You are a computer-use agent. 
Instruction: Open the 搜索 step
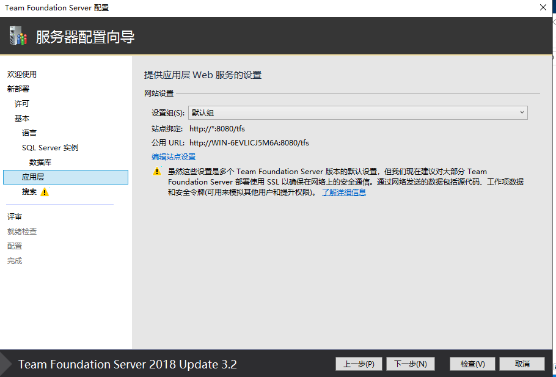29,192
